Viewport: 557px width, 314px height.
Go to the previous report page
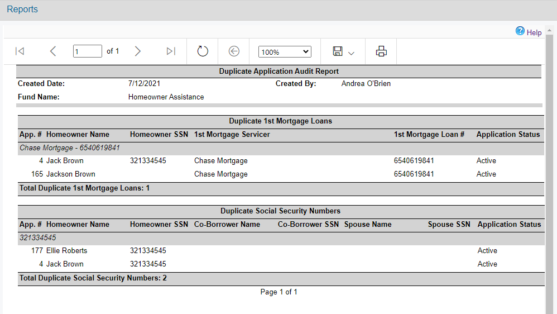click(x=53, y=51)
